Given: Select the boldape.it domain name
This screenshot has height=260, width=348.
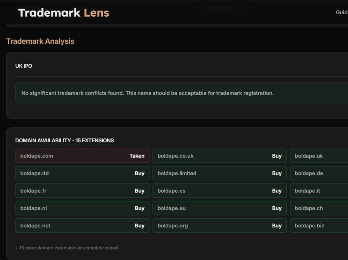Looking at the screenshot, I should 307,191.
